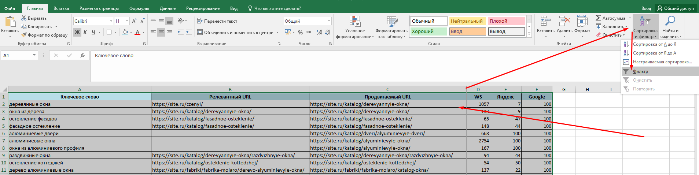Choose Сортировка от А до Я
The width and height of the screenshot is (699, 175).
660,44
